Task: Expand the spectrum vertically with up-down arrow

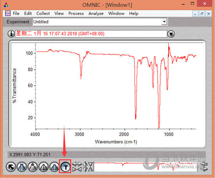Action: (x=85, y=166)
